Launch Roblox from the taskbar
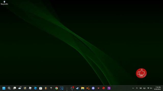The height and width of the screenshot is (91, 163). pos(30,88)
